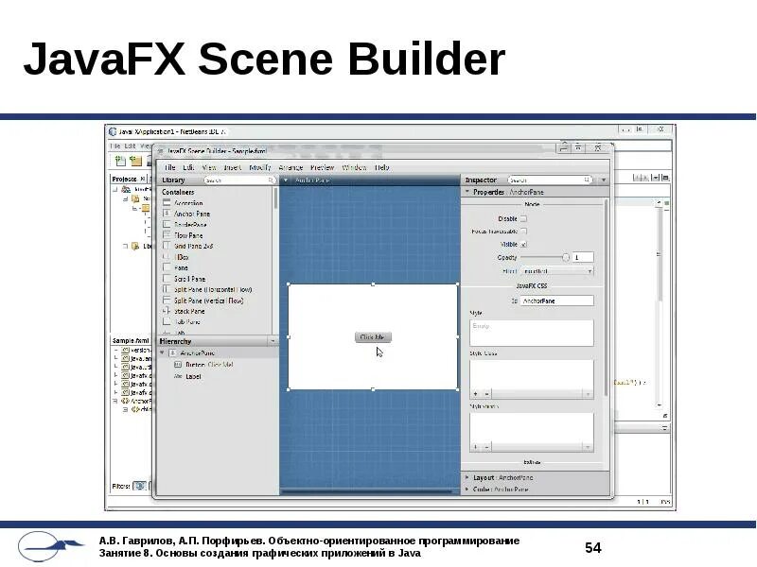Viewport: 757px width, 567px height.
Task: Click NetBeans New File toolbar icon
Action: pos(120,161)
